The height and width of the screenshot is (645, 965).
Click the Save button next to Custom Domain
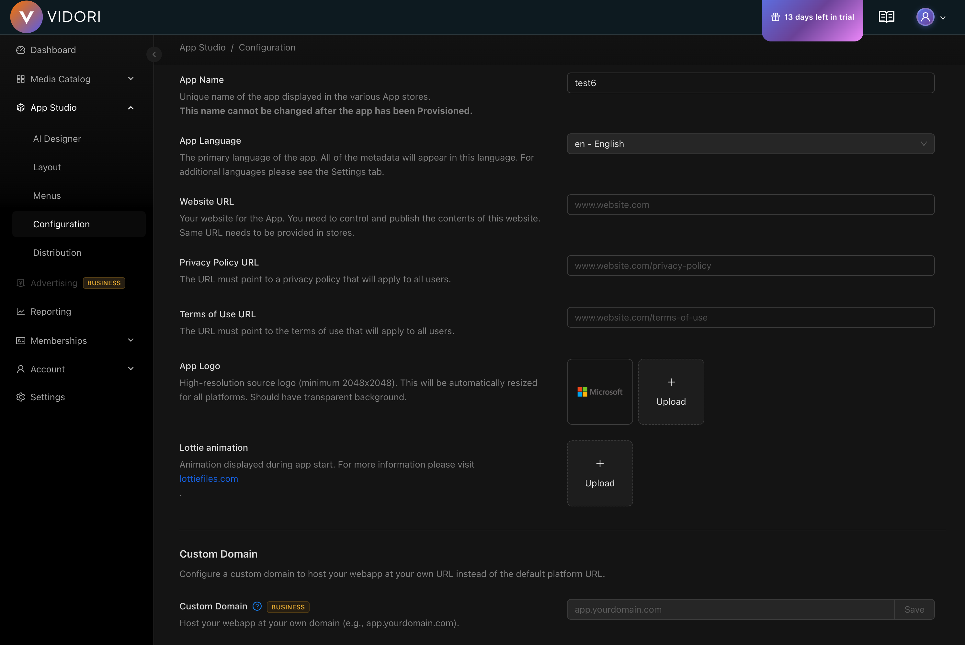click(x=914, y=609)
